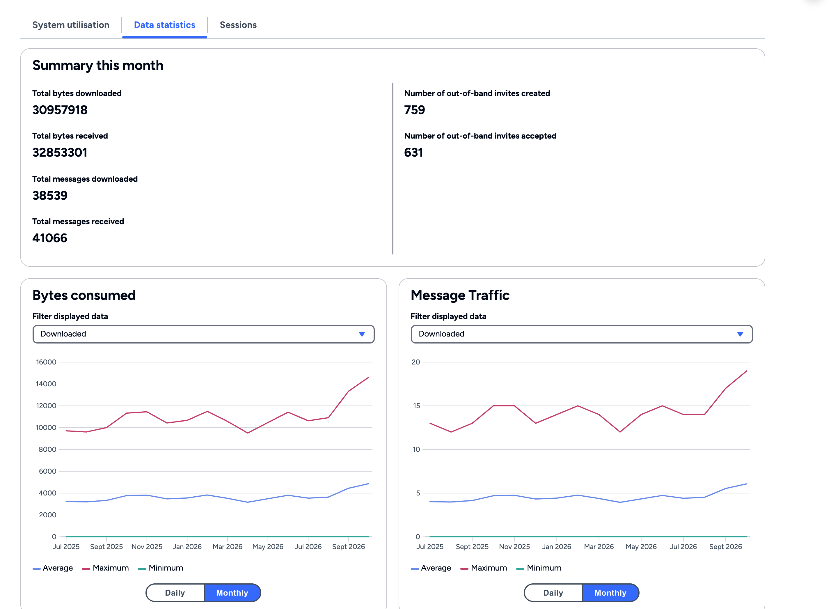Click the Bytes consumed heading
The height and width of the screenshot is (609, 831).
[x=84, y=295]
